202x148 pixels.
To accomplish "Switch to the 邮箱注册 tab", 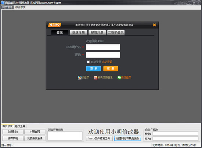I will click(97, 32).
